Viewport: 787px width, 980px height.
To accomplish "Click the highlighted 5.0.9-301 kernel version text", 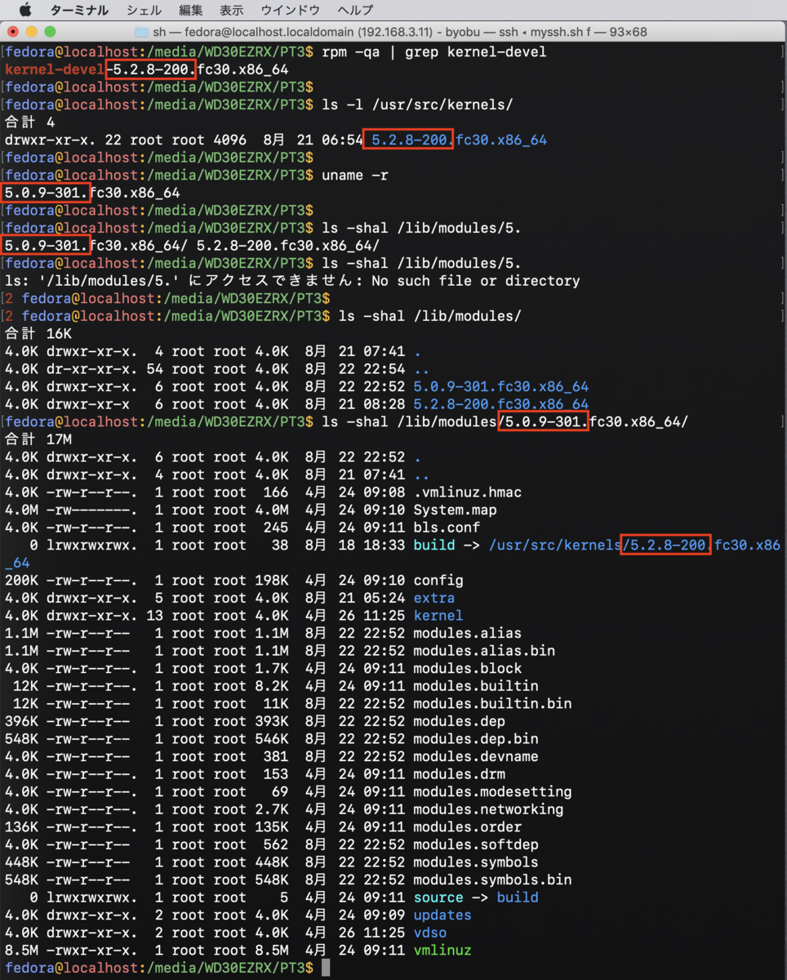I will [x=544, y=421].
